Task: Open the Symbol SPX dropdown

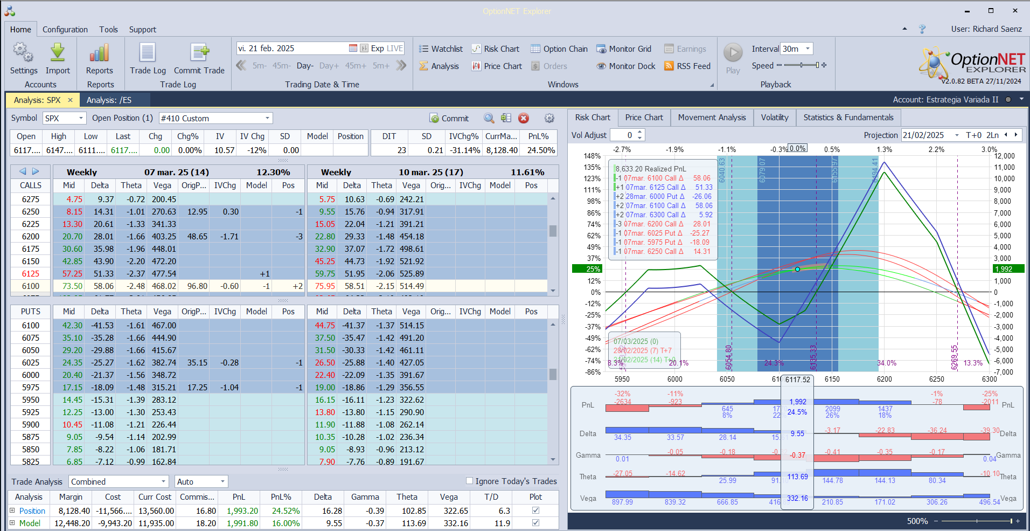Action: [81, 119]
